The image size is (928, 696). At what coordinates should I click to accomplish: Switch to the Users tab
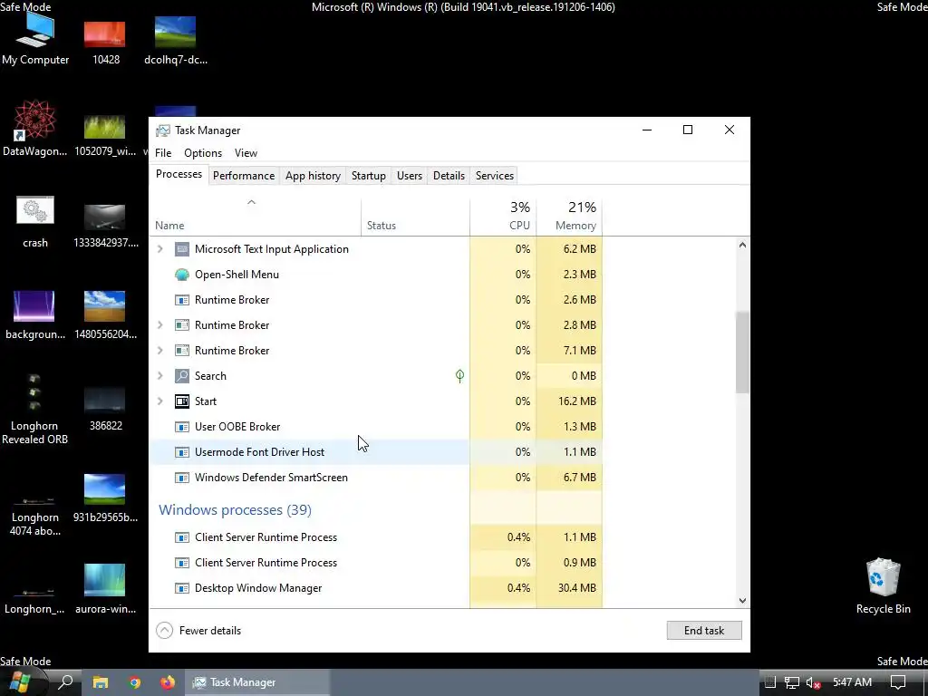pos(410,176)
